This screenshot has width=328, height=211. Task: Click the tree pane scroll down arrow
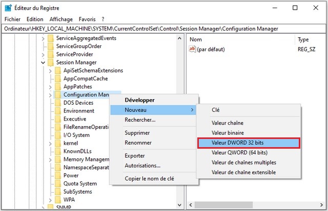pyautogui.click(x=179, y=205)
